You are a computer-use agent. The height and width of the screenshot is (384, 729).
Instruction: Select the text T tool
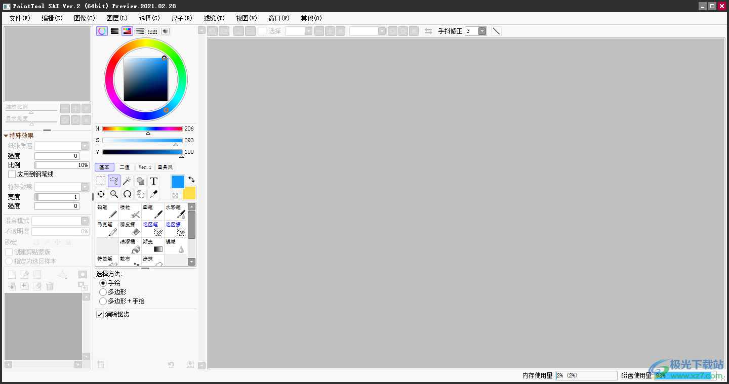click(153, 181)
